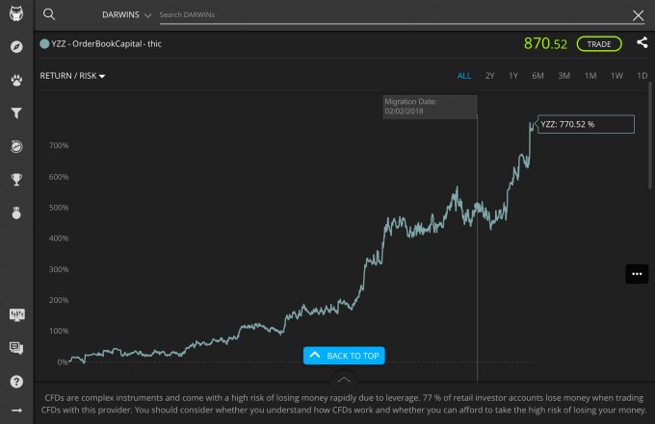Screen dimensions: 655x424
Task: Open the three-dots more options button
Action: point(637,274)
